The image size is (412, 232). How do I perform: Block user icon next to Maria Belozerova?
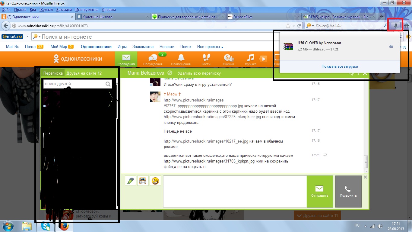170,73
